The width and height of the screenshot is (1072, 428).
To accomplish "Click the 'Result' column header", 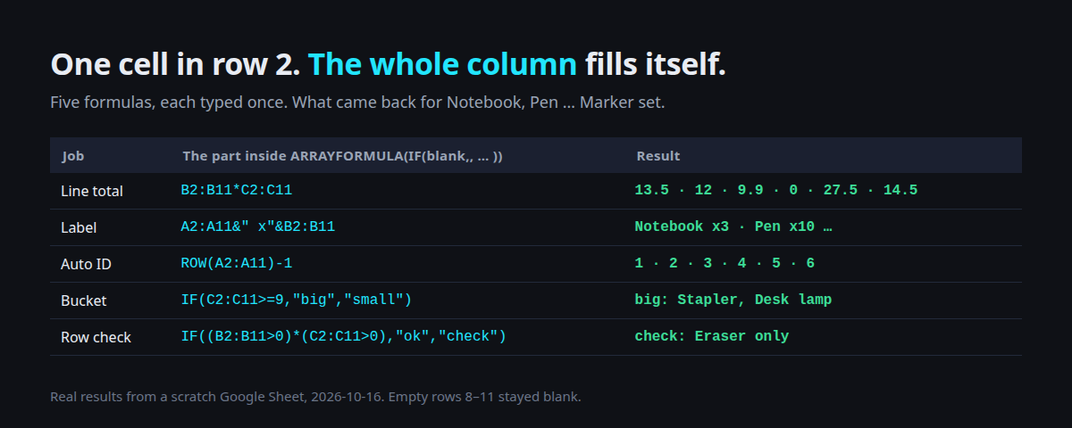I will click(x=658, y=156).
